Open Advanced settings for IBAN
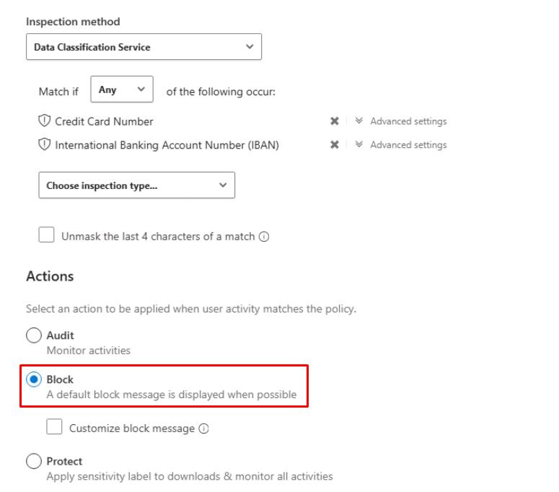559x492 pixels. point(408,145)
